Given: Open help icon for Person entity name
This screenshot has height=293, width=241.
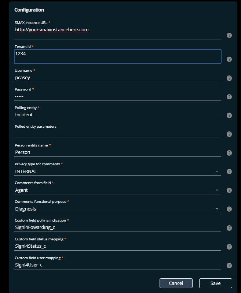Looking at the screenshot, I should 229,153.
